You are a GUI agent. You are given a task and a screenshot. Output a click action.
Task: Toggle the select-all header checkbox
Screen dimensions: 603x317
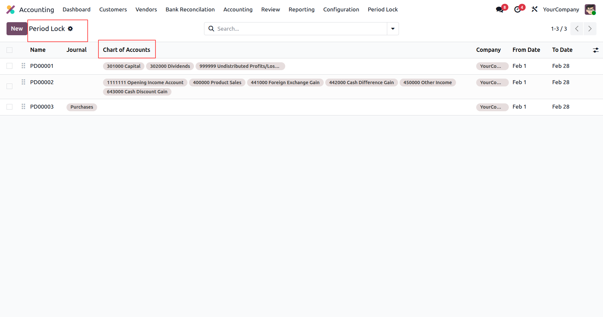(9, 50)
